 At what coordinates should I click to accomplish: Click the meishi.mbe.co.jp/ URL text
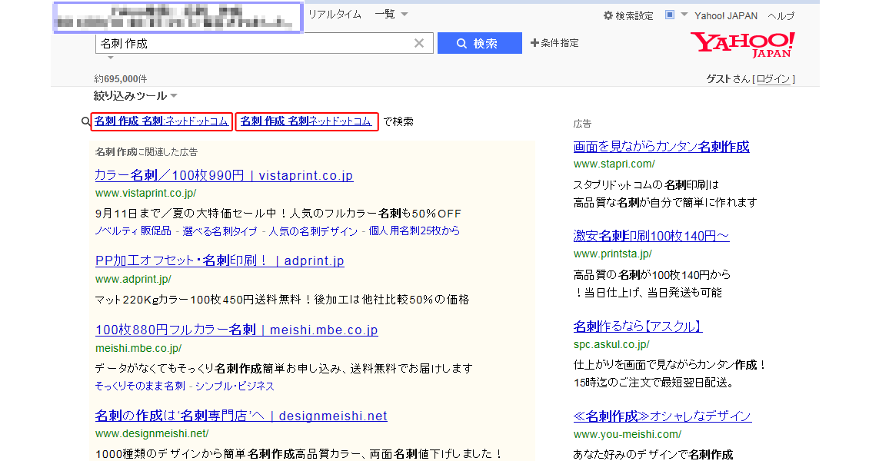point(138,348)
